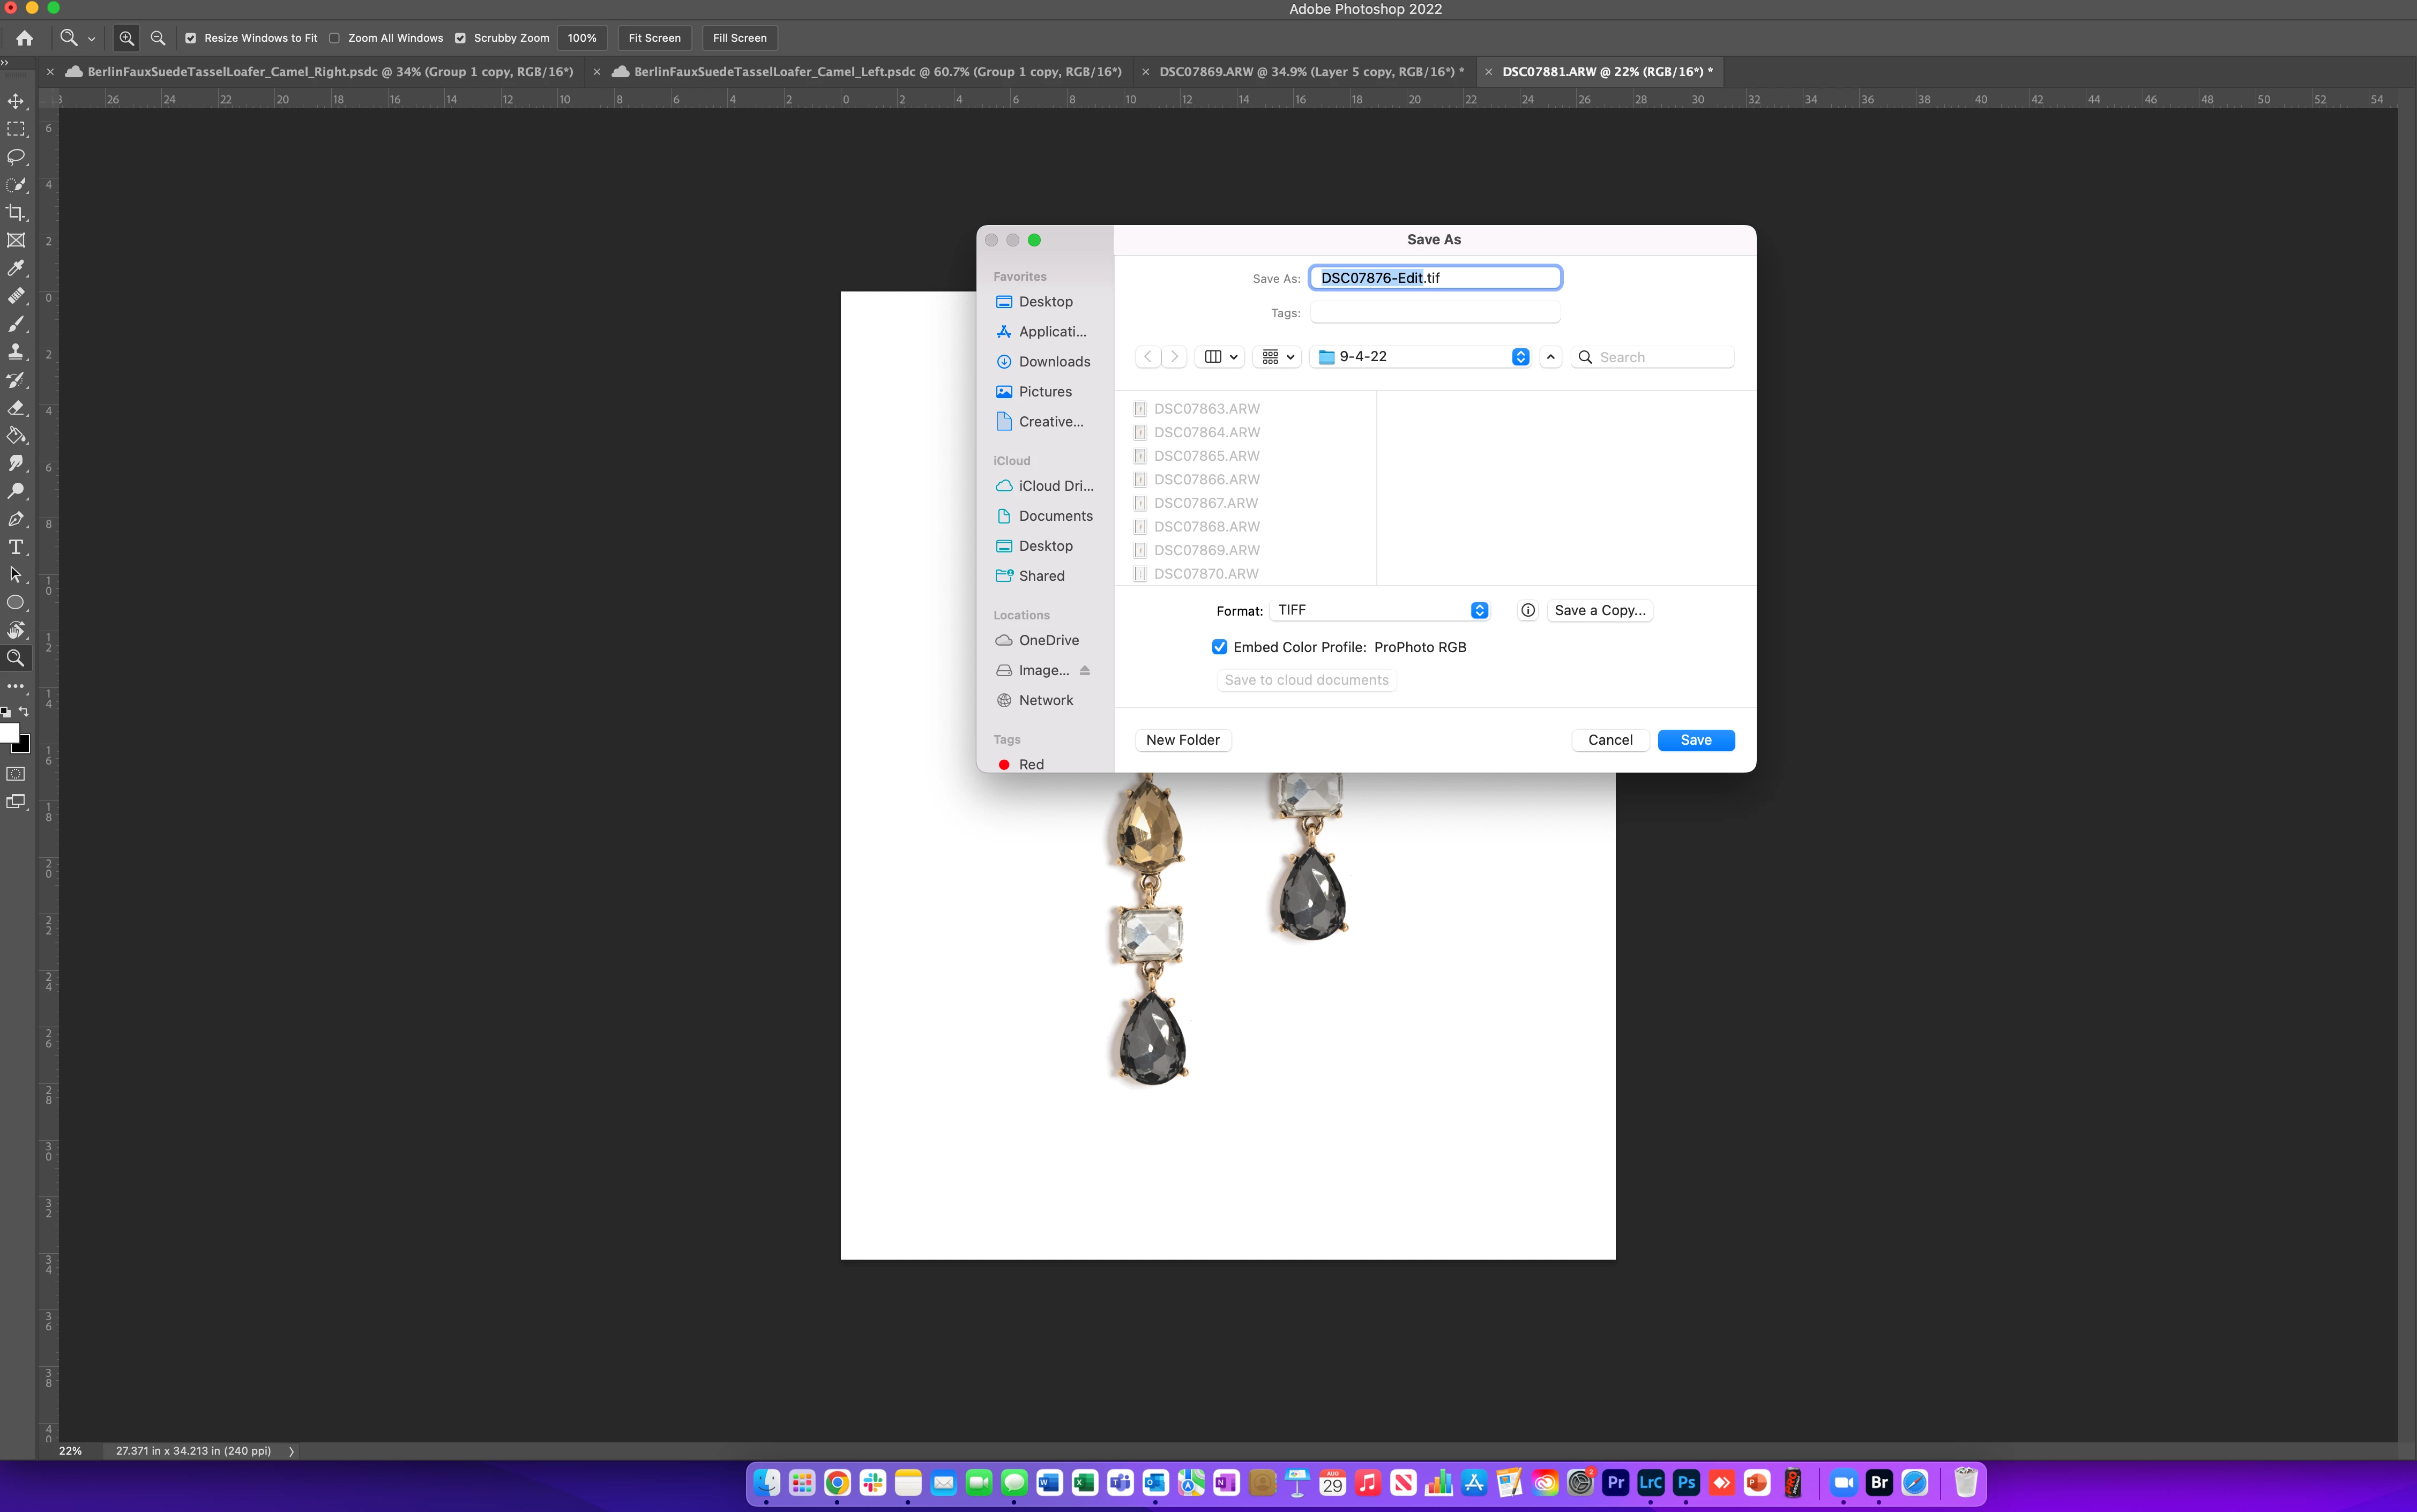
Task: Click the zoom out magnifier icon
Action: coord(158,38)
